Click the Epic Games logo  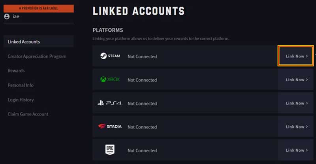pos(110,150)
